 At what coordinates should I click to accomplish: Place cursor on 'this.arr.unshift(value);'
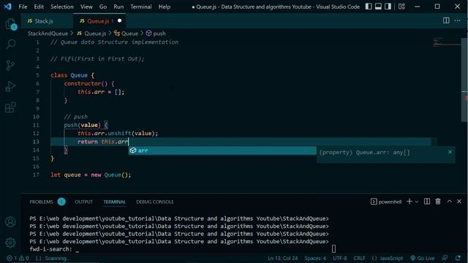(118, 133)
